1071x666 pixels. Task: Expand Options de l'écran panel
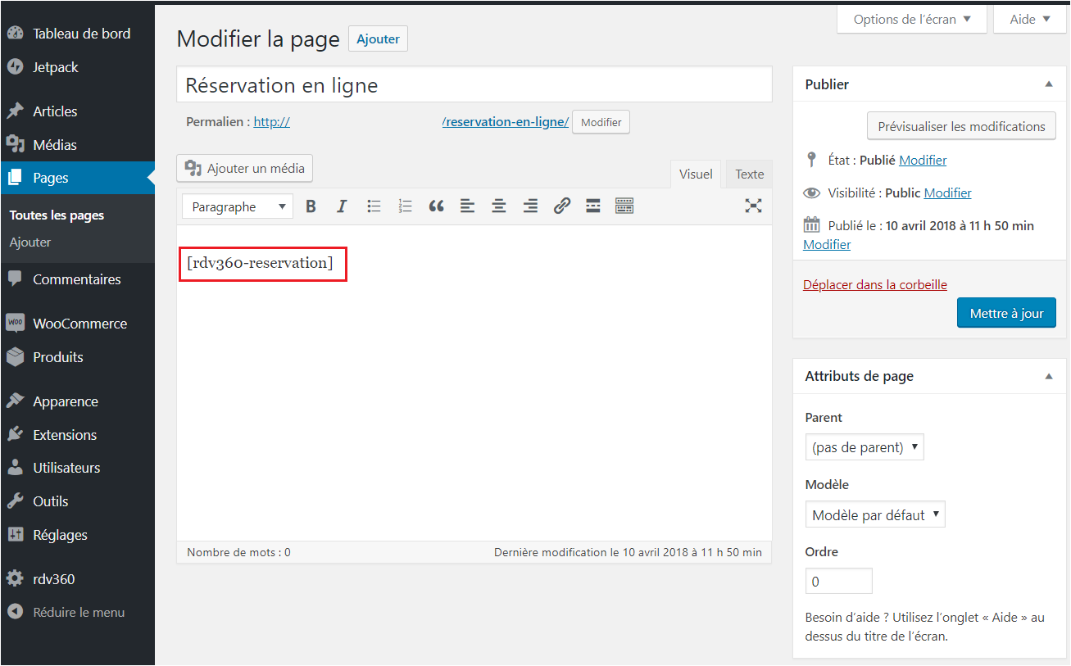(x=912, y=19)
